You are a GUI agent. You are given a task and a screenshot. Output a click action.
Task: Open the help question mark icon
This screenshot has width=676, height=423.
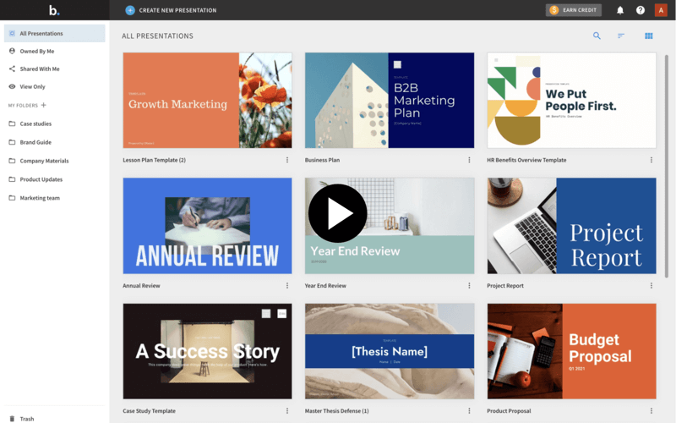(641, 10)
